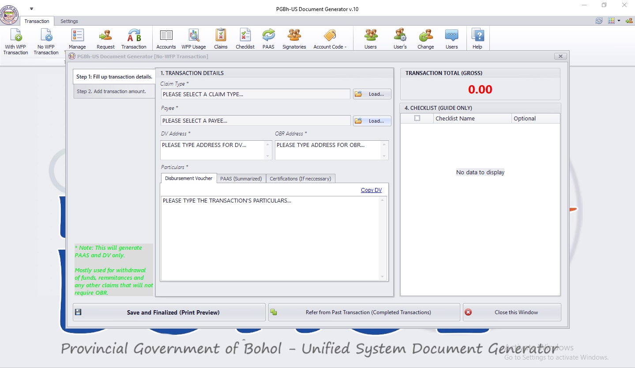Click refresh icon at top right
This screenshot has width=635, height=368.
coord(599,21)
